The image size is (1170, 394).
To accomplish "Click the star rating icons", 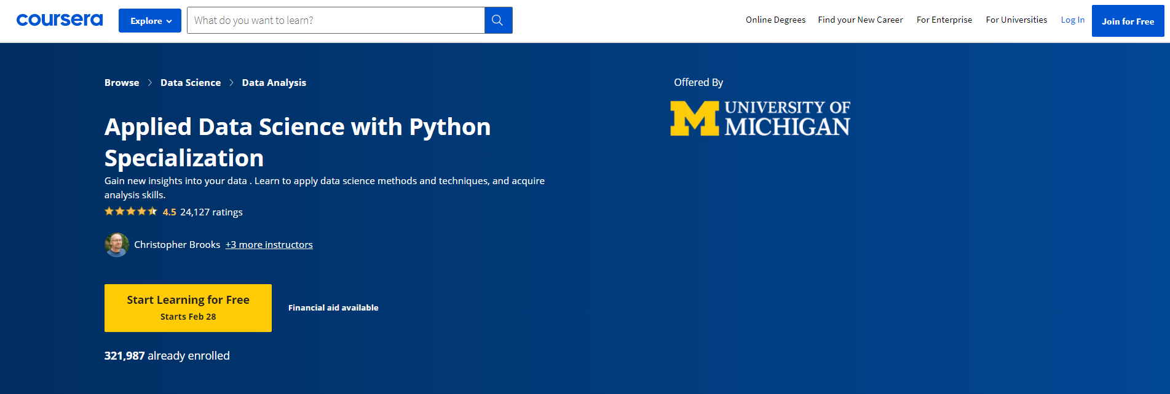I will (x=131, y=211).
